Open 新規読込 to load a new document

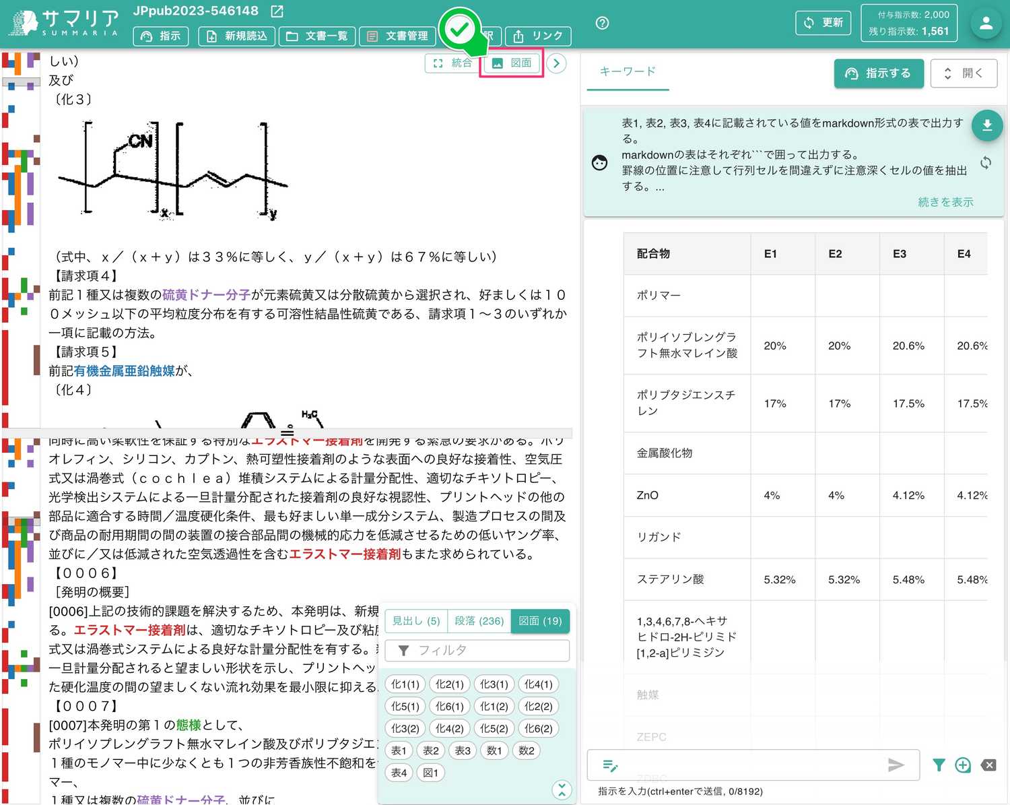(236, 36)
